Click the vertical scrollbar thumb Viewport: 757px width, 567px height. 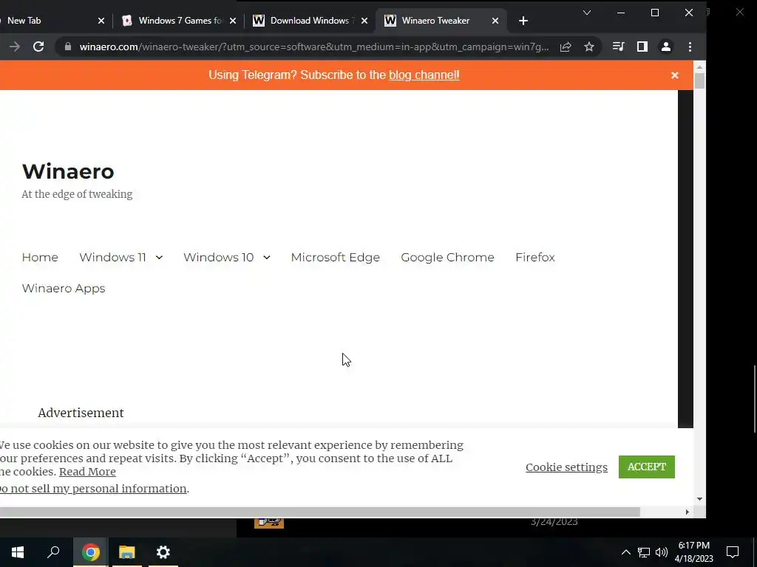point(699,80)
